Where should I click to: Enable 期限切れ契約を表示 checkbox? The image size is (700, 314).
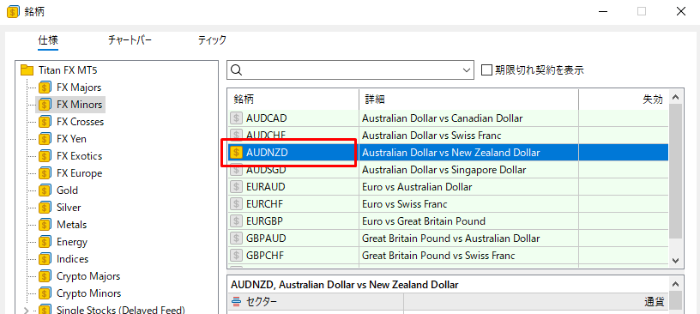486,70
